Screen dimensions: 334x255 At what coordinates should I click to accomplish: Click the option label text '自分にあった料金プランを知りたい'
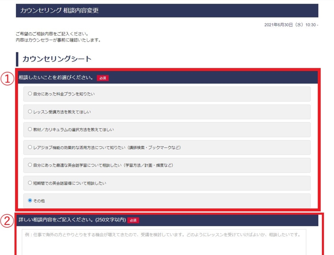(x=64, y=94)
